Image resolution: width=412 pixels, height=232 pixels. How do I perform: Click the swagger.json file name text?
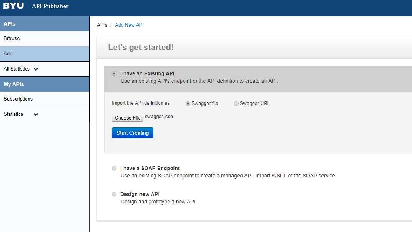click(159, 117)
